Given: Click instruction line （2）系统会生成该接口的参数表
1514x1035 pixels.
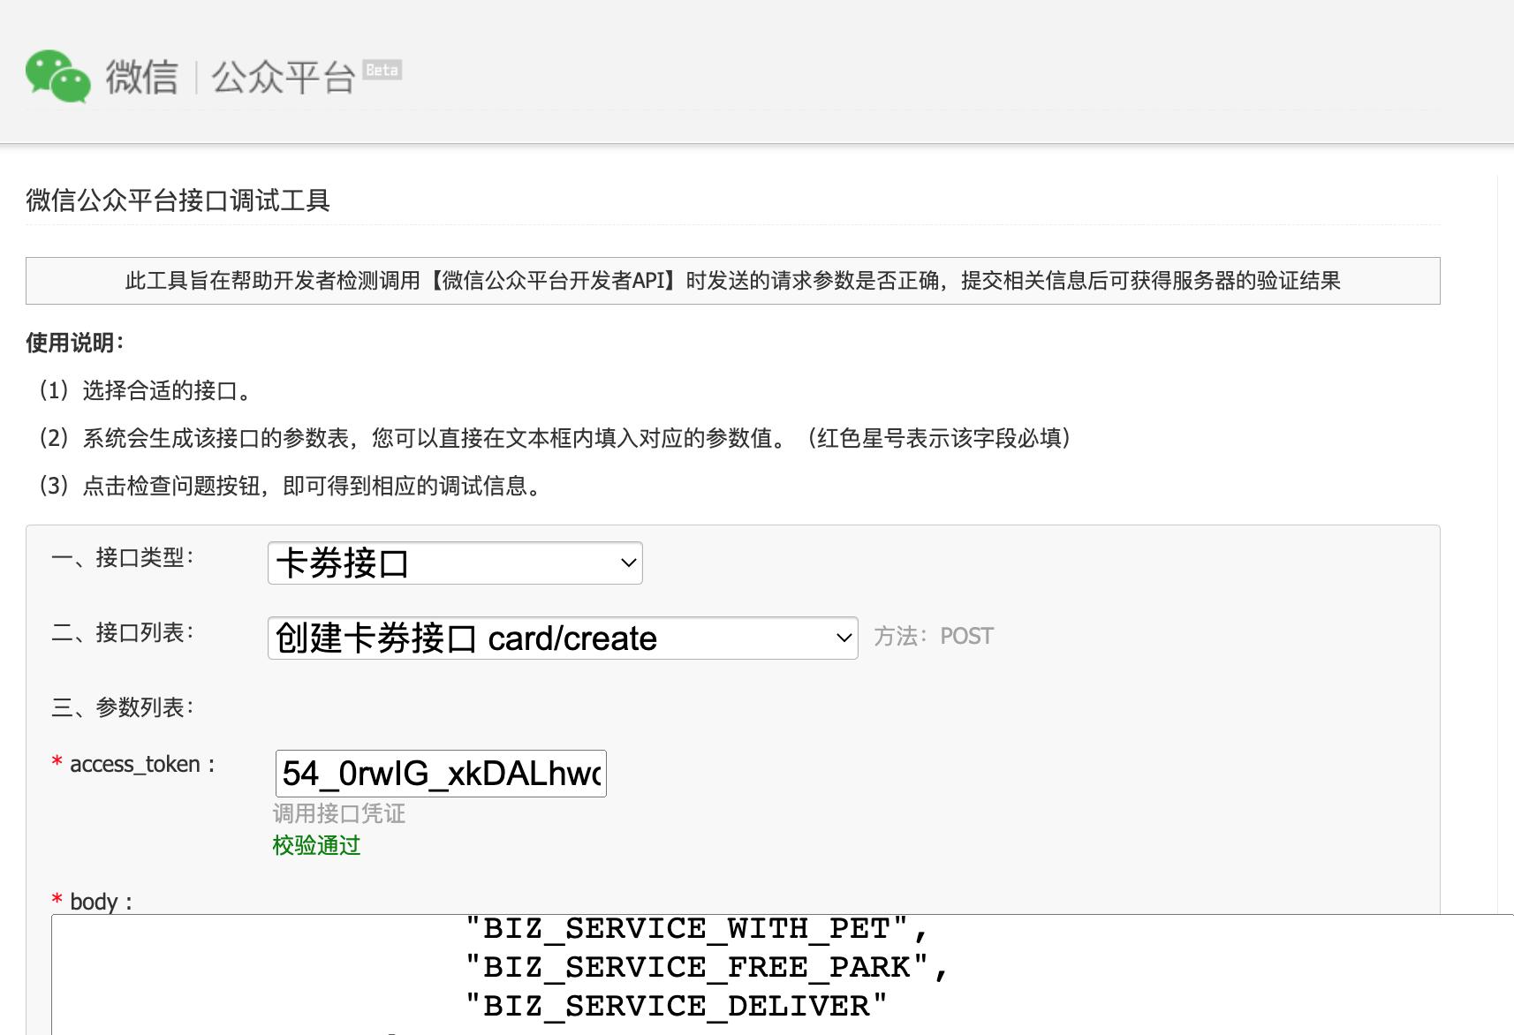Looking at the screenshot, I should (x=554, y=438).
